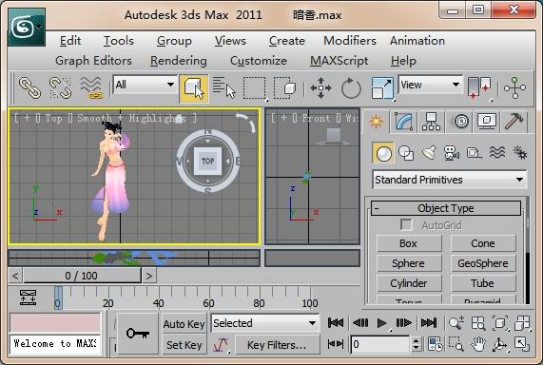Switch to Display command panel tab

(487, 122)
